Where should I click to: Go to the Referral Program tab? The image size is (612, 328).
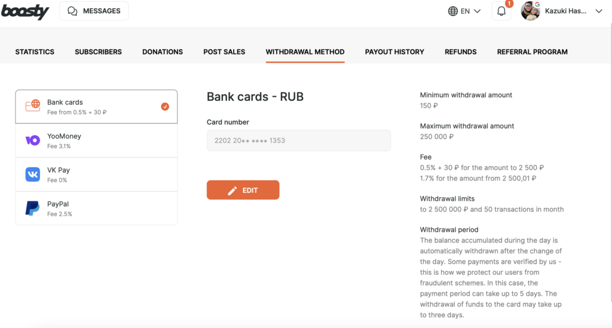tap(532, 52)
